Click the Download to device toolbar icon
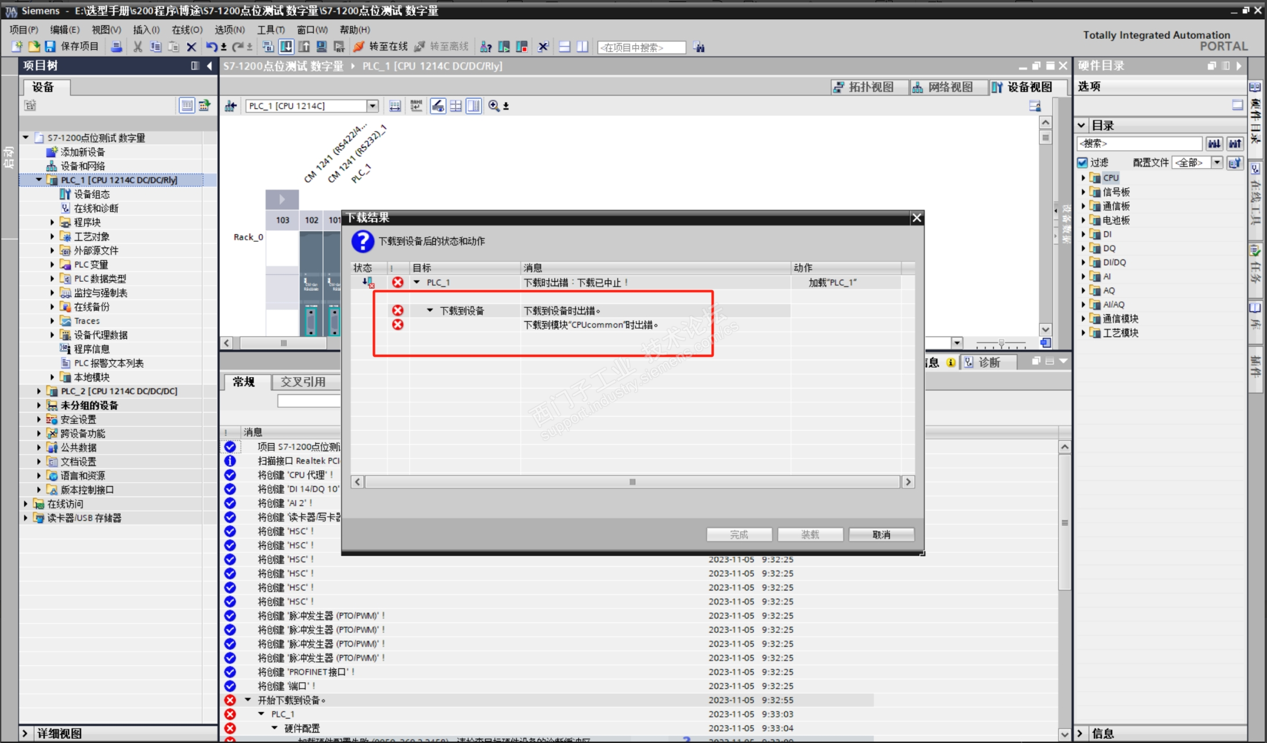This screenshot has width=1267, height=743. click(x=286, y=47)
